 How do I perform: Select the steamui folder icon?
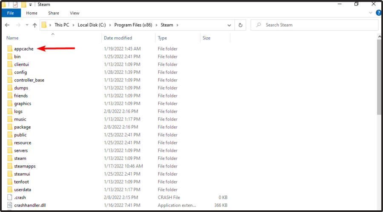[x=10, y=174]
